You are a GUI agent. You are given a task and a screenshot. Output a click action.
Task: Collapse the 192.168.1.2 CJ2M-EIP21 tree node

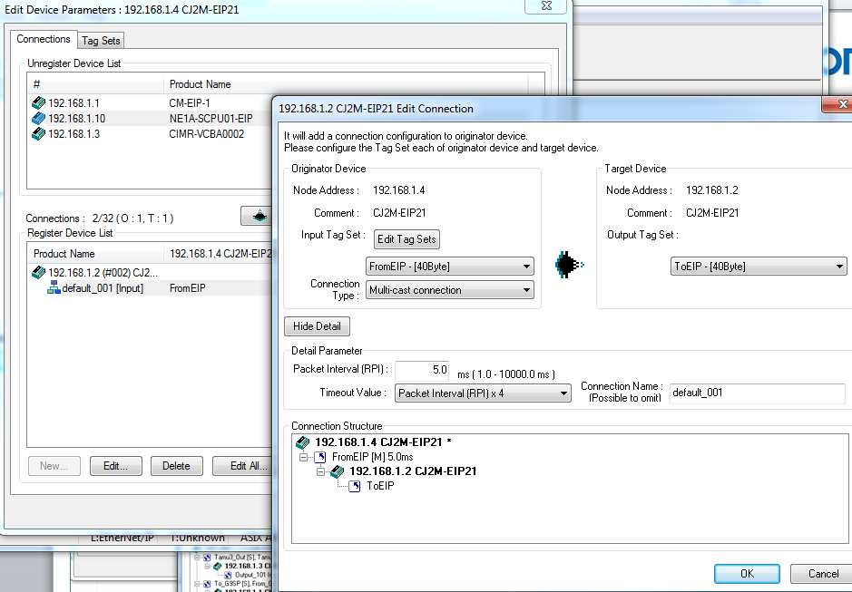tap(320, 471)
